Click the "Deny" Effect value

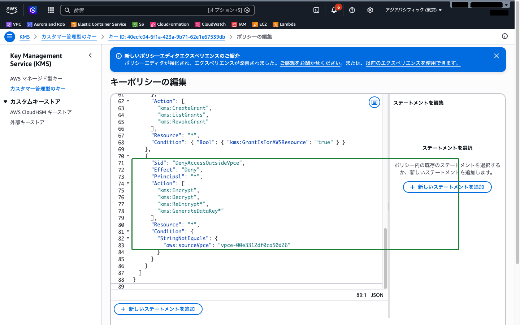click(x=190, y=170)
